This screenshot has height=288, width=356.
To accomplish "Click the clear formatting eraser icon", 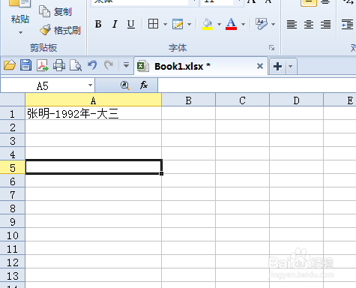I will pyautogui.click(x=262, y=24).
